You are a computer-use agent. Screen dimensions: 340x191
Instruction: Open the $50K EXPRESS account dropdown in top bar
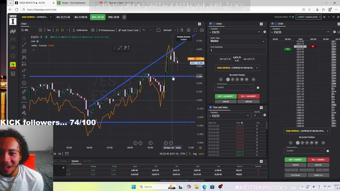(37, 17)
